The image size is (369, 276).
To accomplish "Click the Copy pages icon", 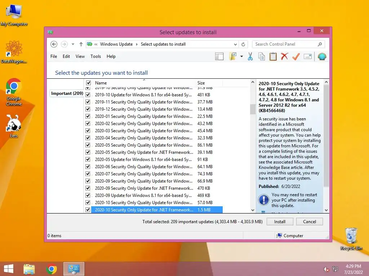I will [x=262, y=56].
